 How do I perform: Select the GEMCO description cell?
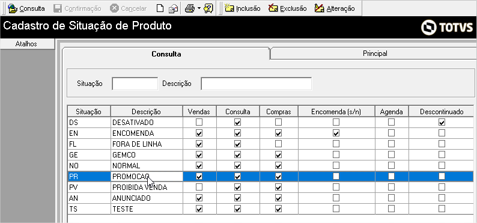[x=147, y=155]
